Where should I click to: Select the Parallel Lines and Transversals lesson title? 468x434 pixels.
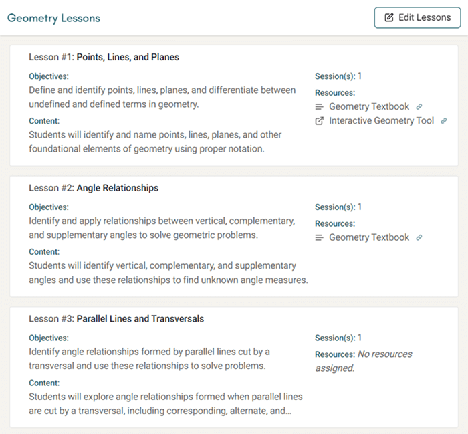(x=140, y=319)
